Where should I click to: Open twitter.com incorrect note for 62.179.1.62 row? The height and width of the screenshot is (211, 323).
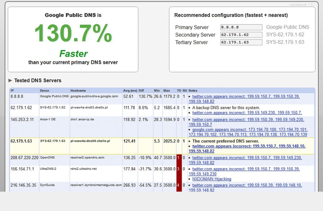[247, 113]
